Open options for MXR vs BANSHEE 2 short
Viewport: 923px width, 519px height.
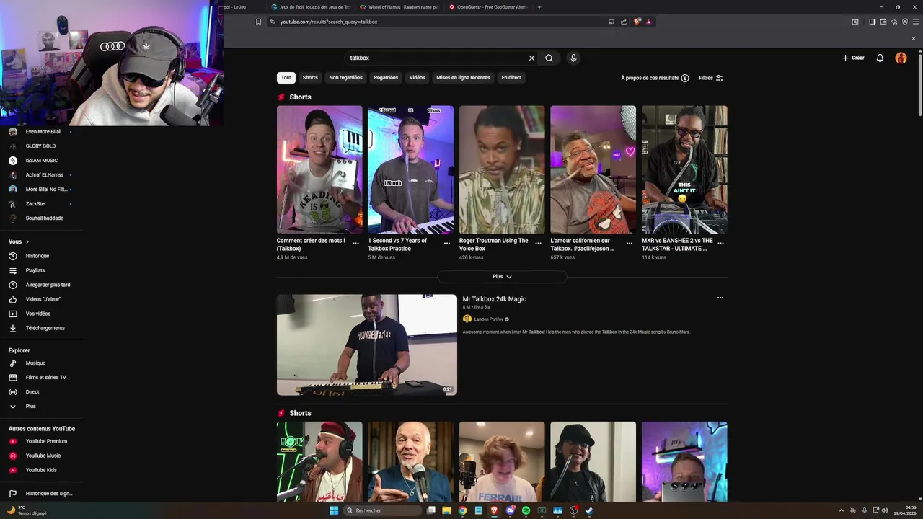pyautogui.click(x=720, y=244)
